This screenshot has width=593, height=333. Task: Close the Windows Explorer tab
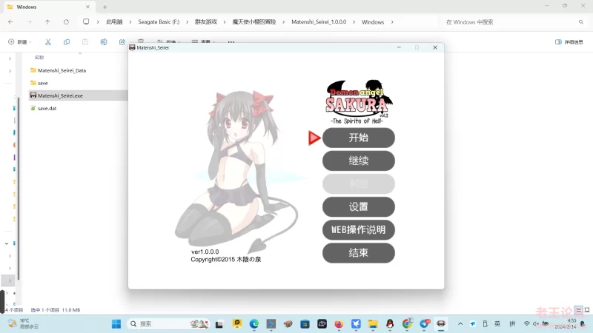click(87, 7)
